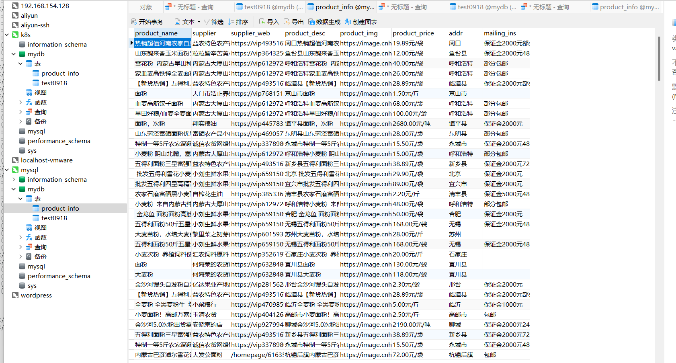Click the Begin Transaction (开始事务) toolbar icon

coord(134,22)
